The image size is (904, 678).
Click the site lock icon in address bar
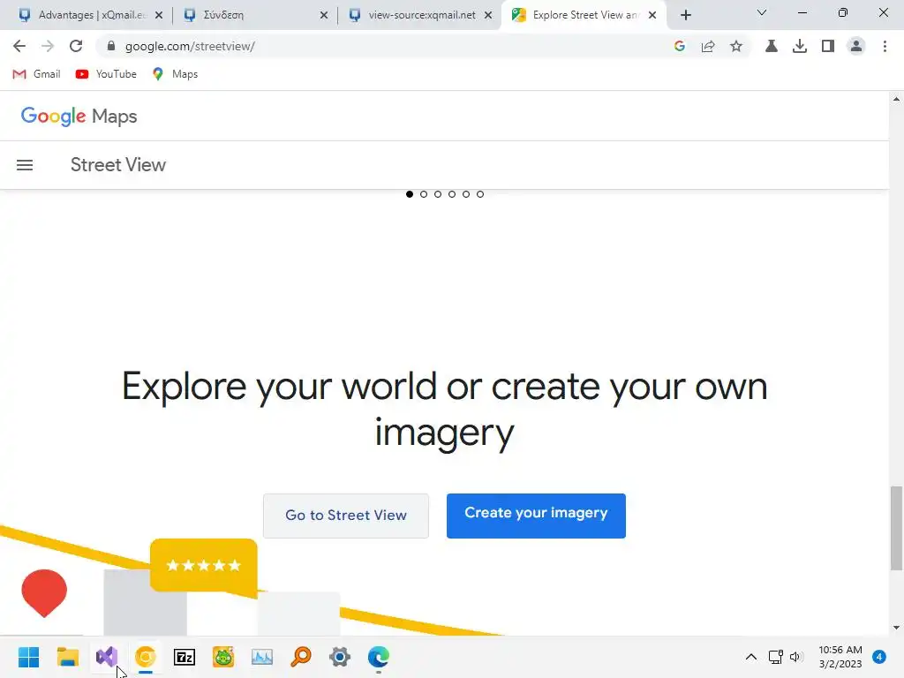point(111,46)
